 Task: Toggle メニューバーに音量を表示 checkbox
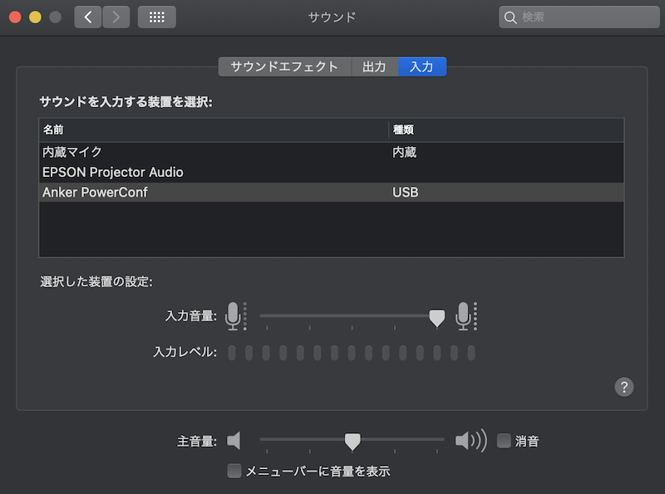(234, 471)
